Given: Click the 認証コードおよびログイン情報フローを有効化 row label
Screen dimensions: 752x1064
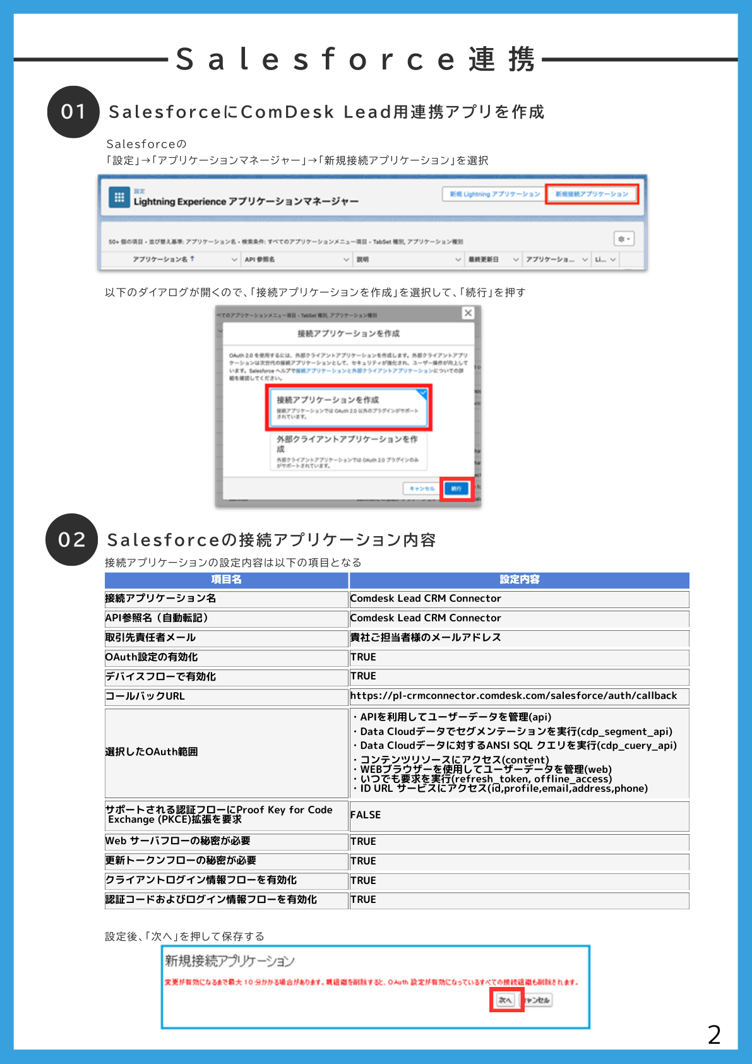Looking at the screenshot, I should (x=211, y=899).
